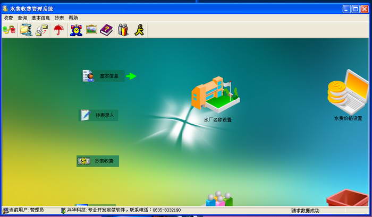The width and height of the screenshot is (372, 217).
Task: Open the 查询 menu
Action: [22, 18]
